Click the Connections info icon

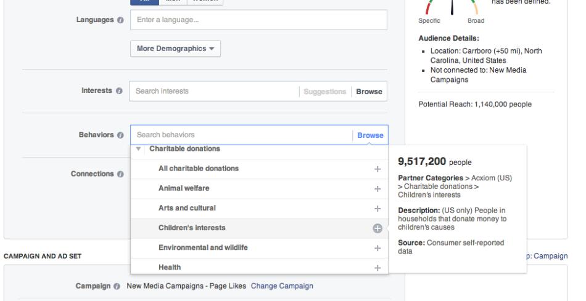120,174
